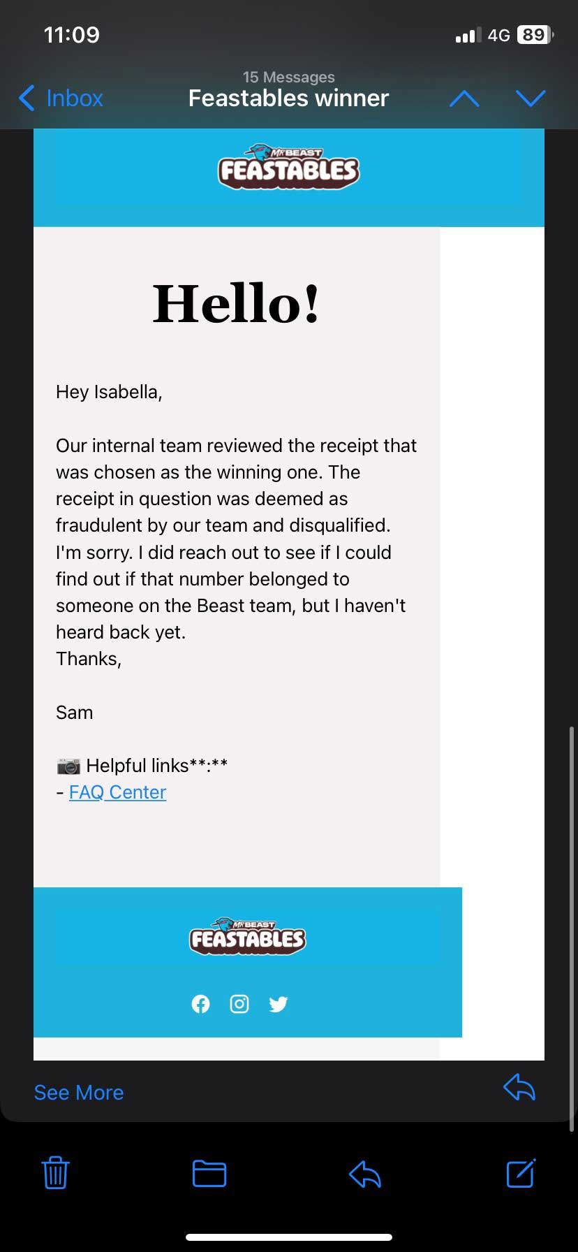Tap the 15 Messages counter
Screen dimensions: 578x1252
[x=288, y=77]
